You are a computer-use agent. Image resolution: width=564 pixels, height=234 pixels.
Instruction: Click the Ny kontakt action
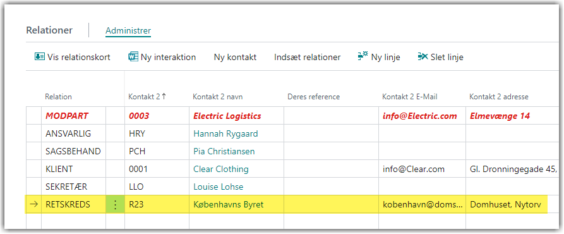click(235, 57)
